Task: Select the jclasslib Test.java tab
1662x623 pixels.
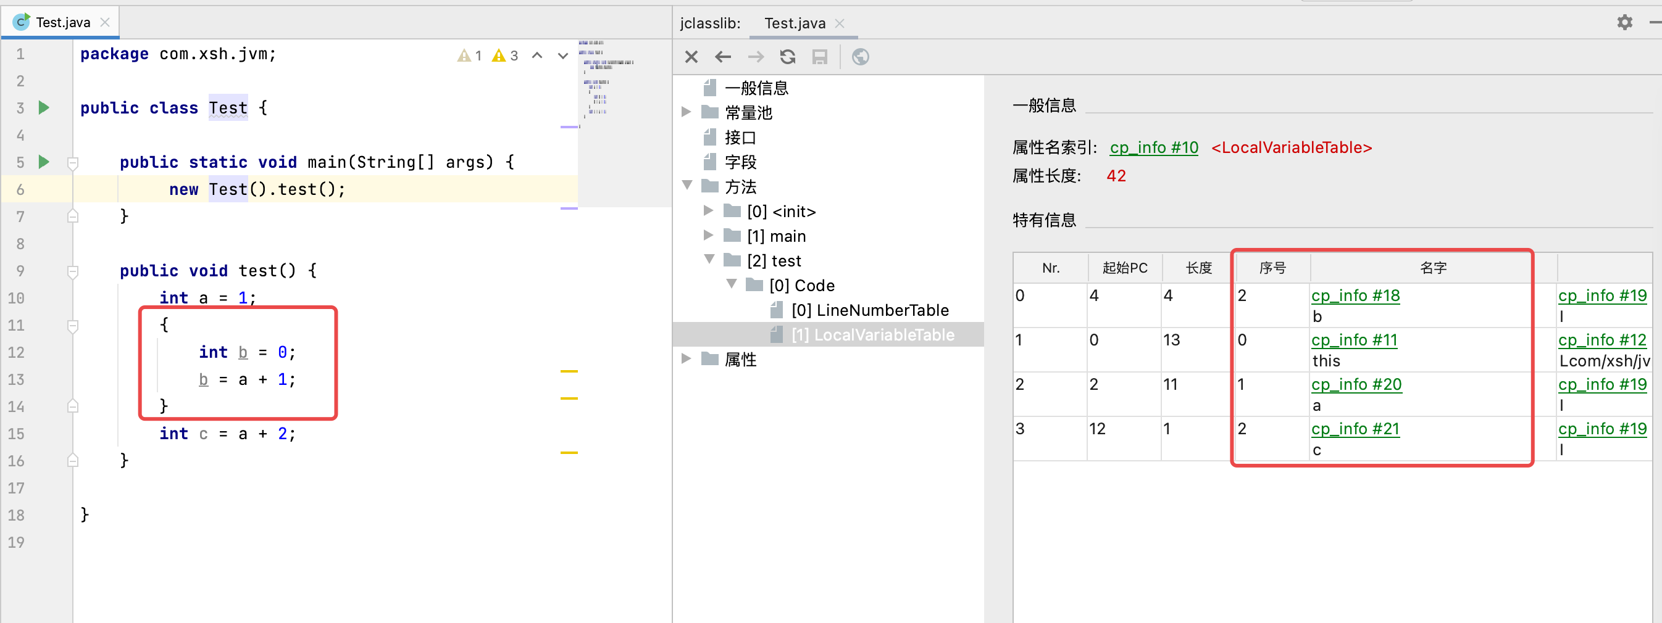Action: click(794, 23)
